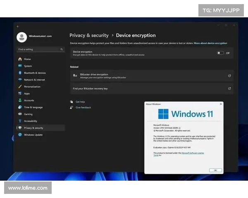Image resolution: width=248 pixels, height=198 pixels.
Task: Click Give feedback link
Action: (83, 108)
